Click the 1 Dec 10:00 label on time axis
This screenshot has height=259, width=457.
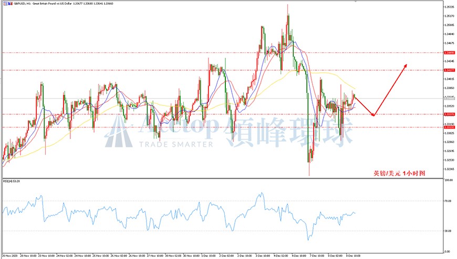tap(209, 256)
